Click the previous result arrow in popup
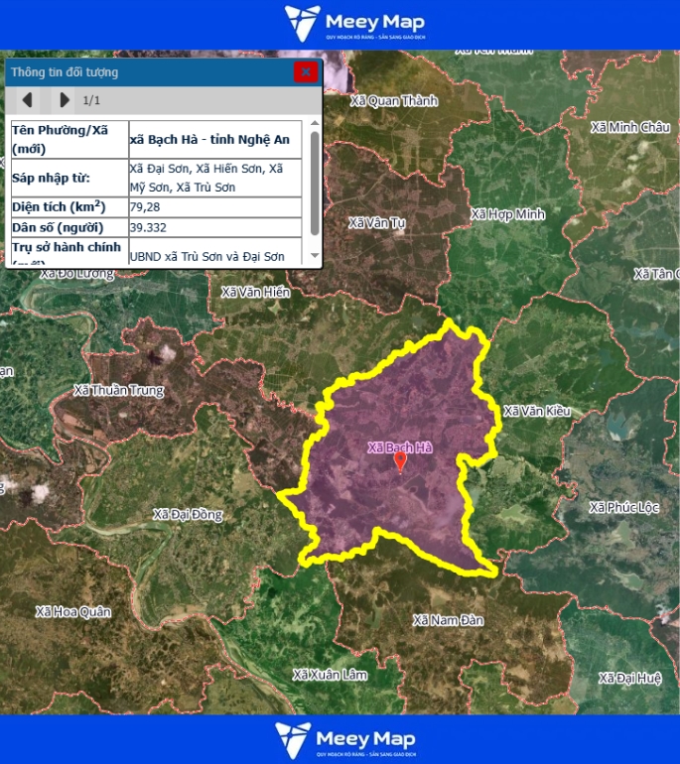Screen dimensions: 680x764 click(x=28, y=99)
